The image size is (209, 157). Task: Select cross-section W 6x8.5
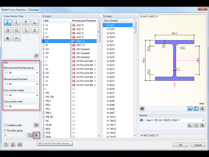coord(118,37)
